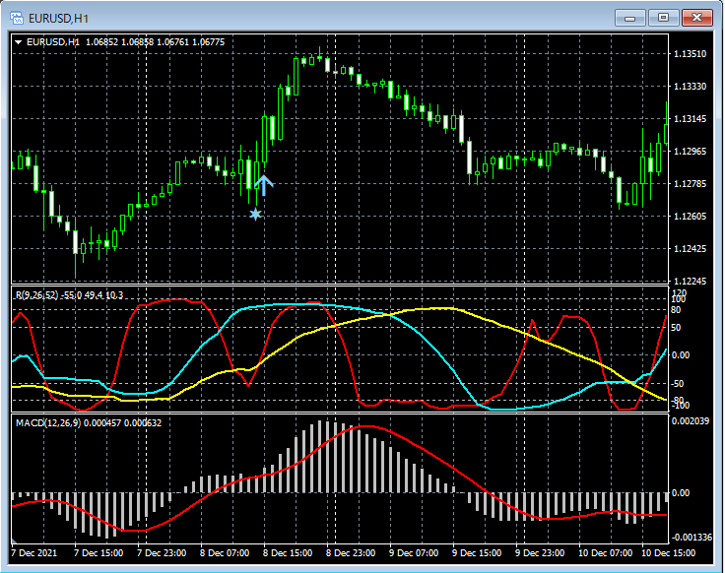Click the -0.001336 MACD scale value
725x573 pixels.
692,537
